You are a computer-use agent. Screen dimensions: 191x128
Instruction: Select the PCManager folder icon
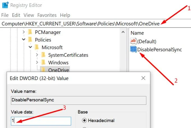[x=30, y=32]
